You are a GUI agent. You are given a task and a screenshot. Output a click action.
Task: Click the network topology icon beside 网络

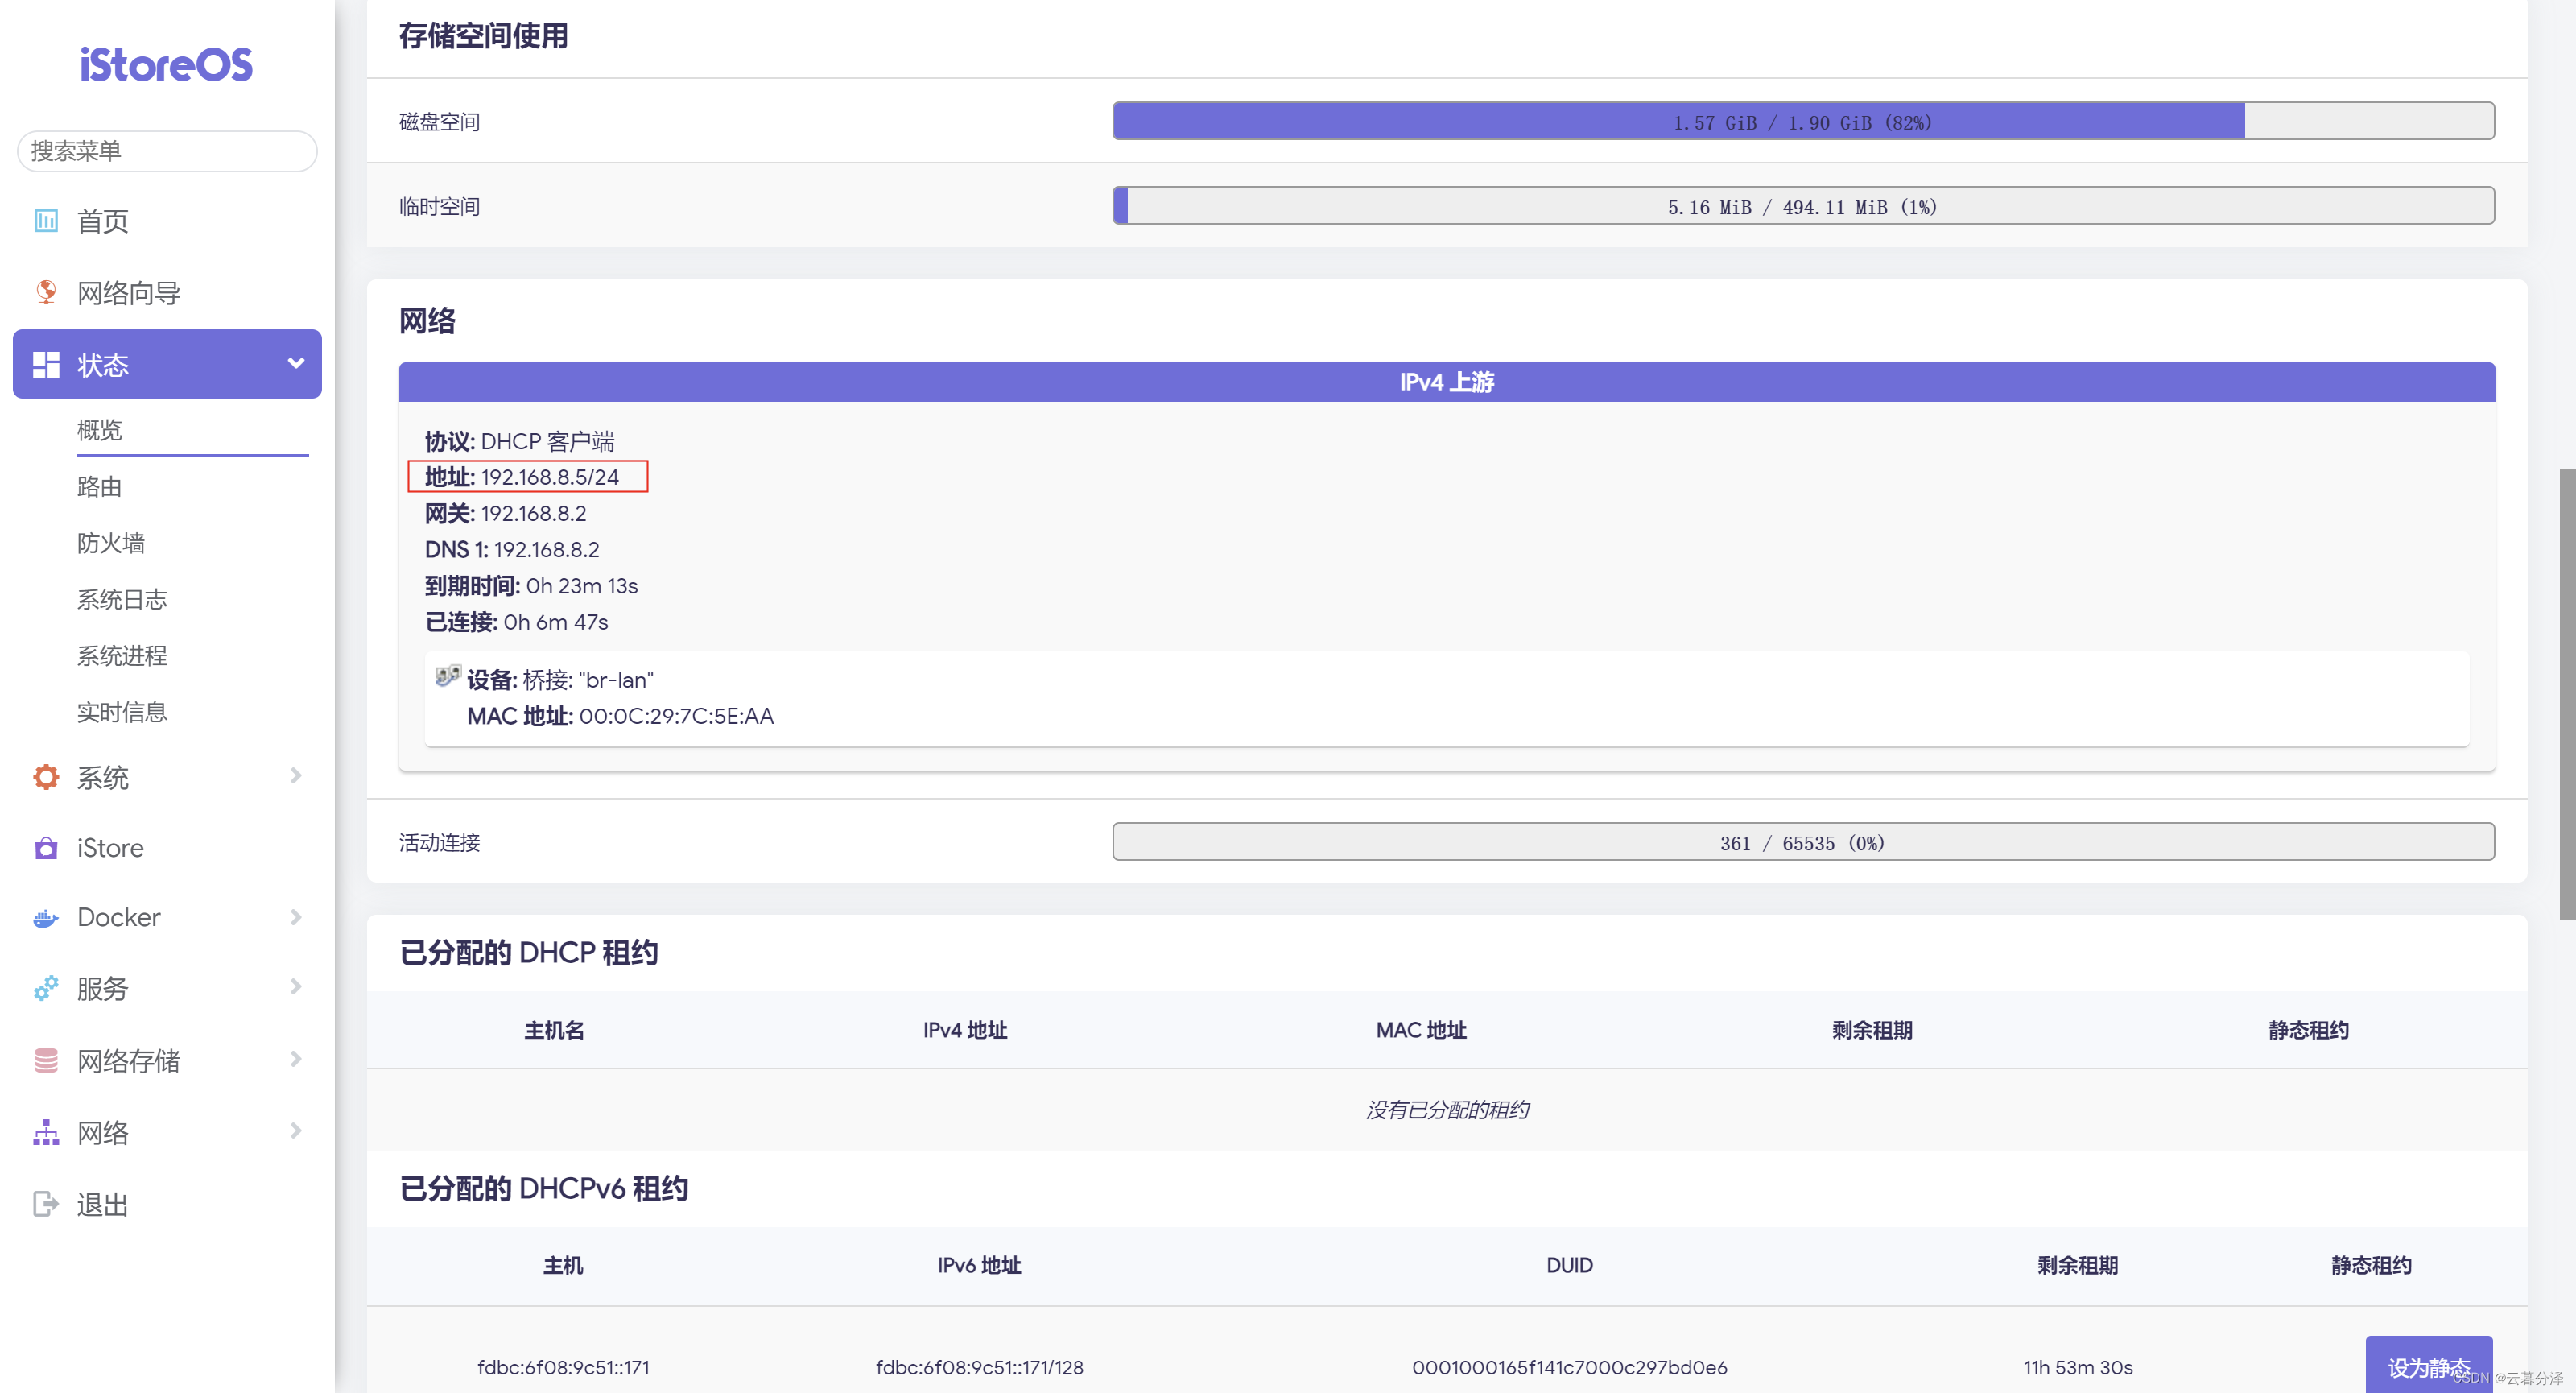46,1132
